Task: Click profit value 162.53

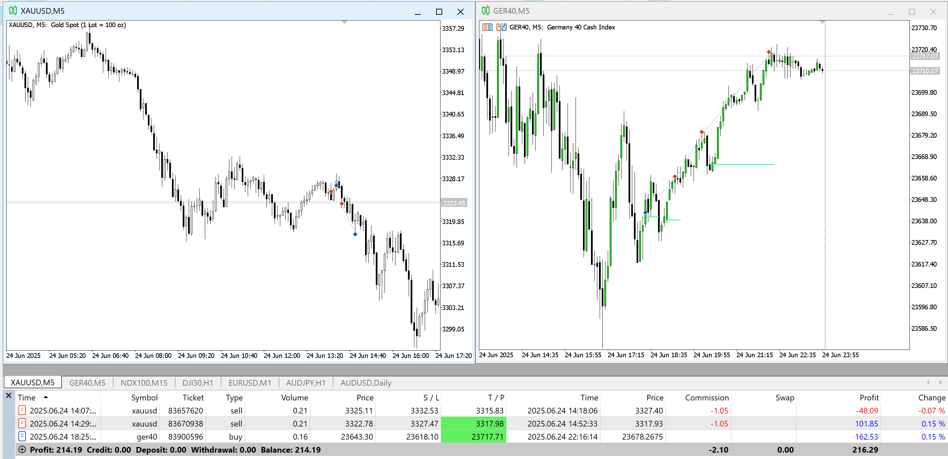Action: pyautogui.click(x=866, y=437)
